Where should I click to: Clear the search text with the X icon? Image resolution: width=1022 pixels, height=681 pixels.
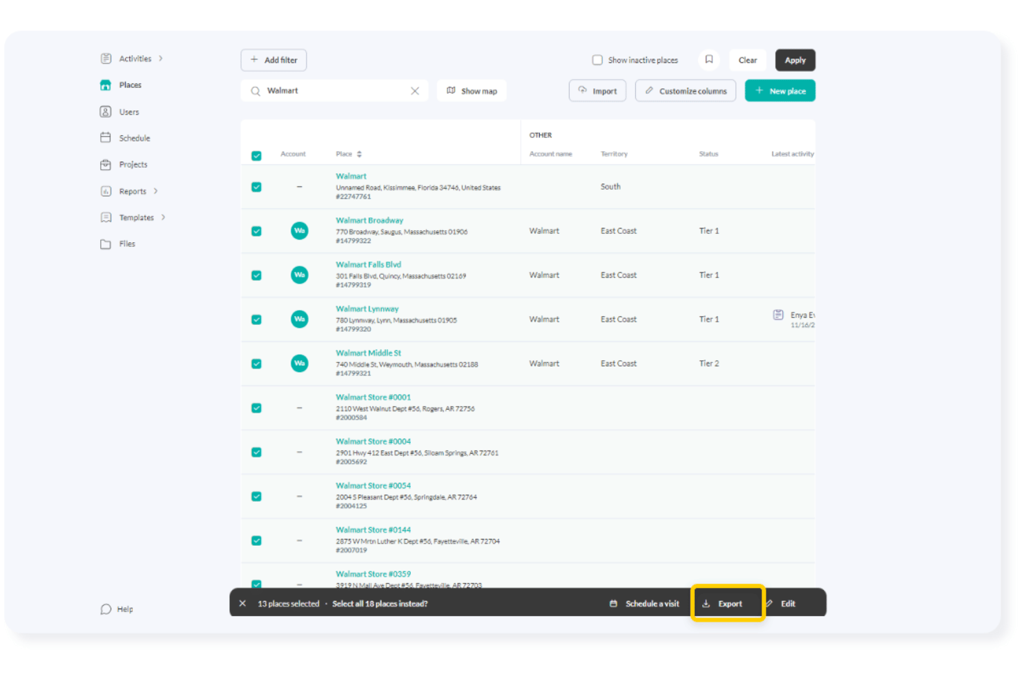(x=415, y=91)
